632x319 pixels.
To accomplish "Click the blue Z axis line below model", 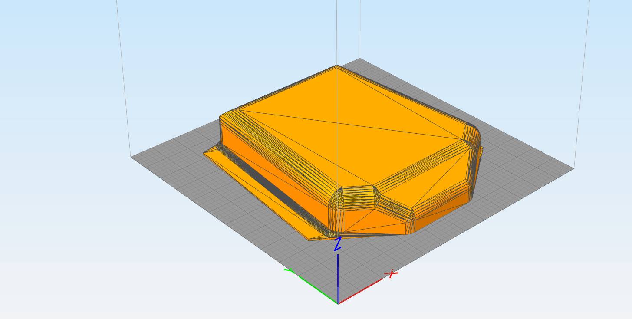I will (338, 278).
